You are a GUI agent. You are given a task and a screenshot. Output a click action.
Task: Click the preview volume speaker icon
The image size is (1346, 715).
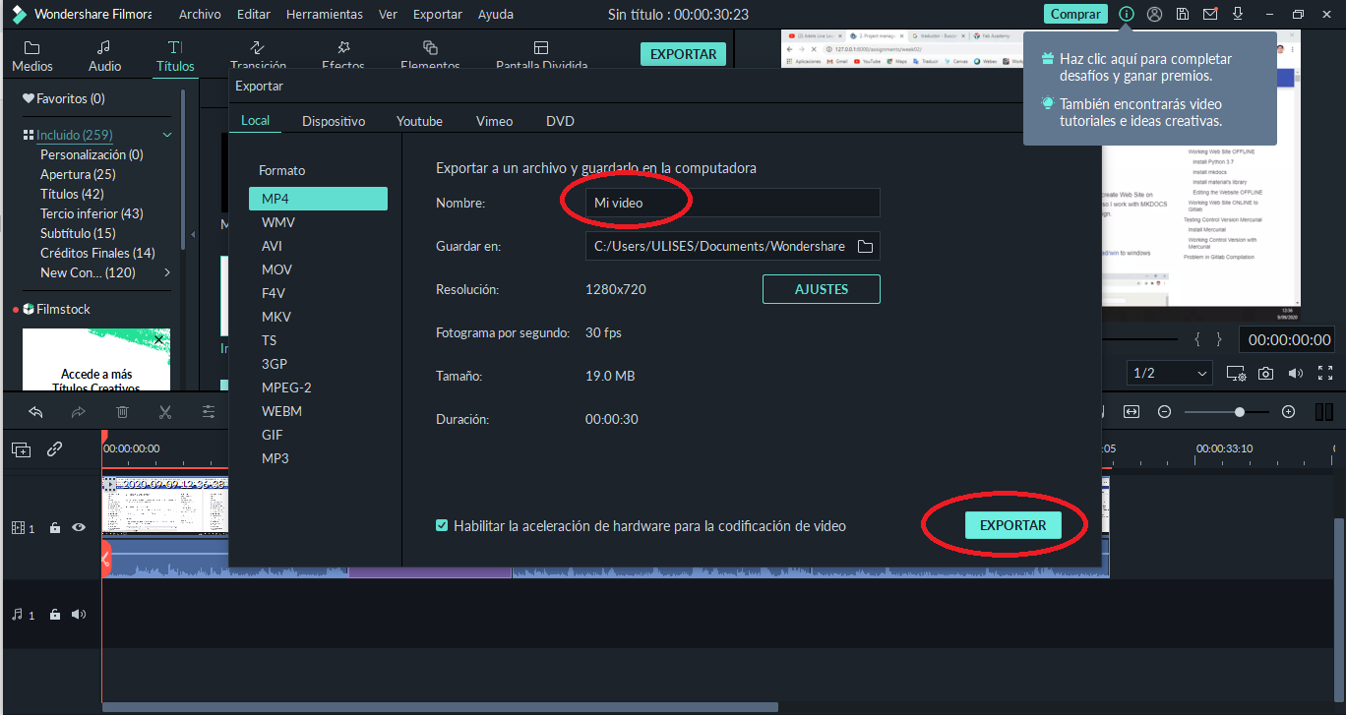(1296, 373)
